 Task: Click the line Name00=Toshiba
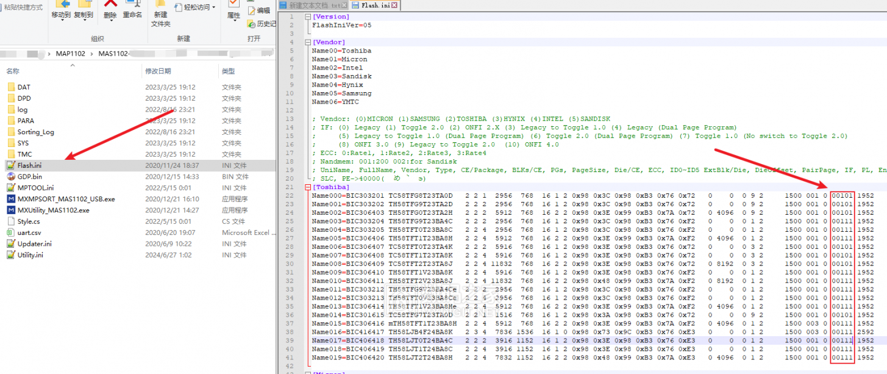tap(341, 51)
